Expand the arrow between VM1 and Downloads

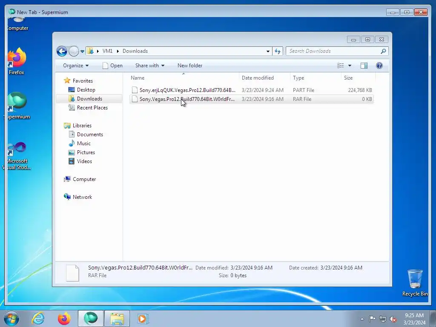pyautogui.click(x=118, y=51)
